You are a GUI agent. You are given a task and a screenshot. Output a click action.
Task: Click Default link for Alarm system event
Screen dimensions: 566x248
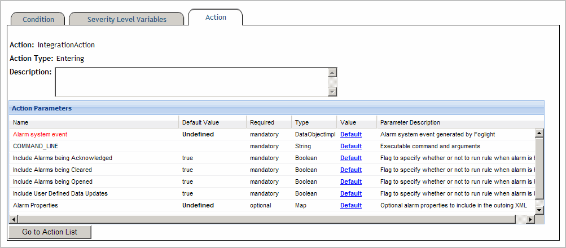click(x=350, y=135)
